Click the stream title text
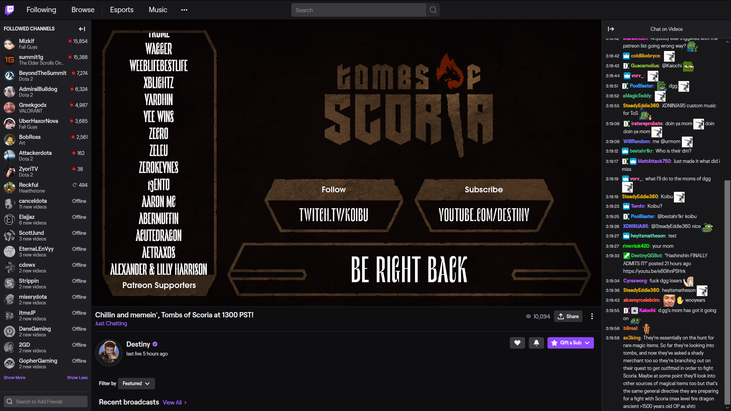The height and width of the screenshot is (411, 731). 174,315
